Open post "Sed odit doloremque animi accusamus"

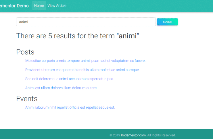coord(70,79)
